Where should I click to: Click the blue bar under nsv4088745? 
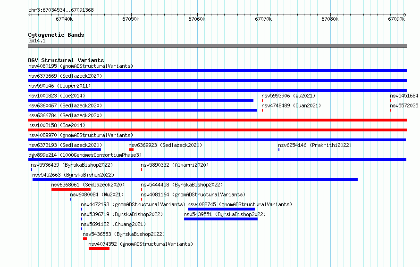click(221, 209)
